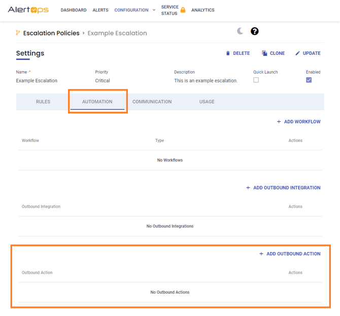Click the Update pencil icon
This screenshot has width=340, height=316.
[x=298, y=53]
